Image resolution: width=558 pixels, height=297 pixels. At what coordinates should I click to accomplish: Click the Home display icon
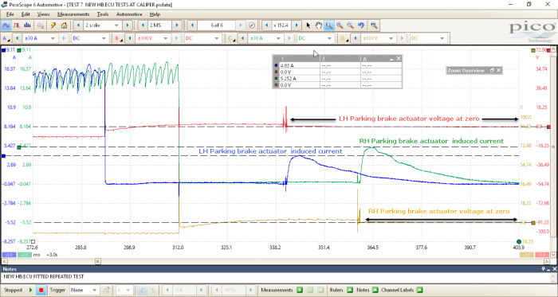(64, 25)
